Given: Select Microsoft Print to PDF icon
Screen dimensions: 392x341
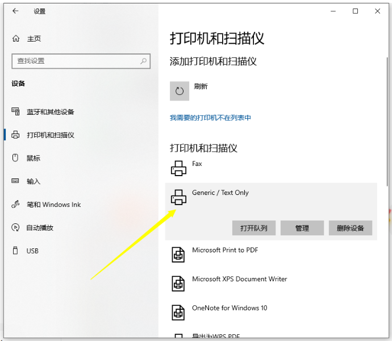Looking at the screenshot, I should coord(179,255).
